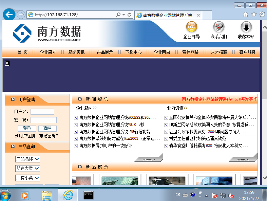Viewport: 267px width, 201px height.
Task: Click the 收藏本站 download-arrow icon
Action: click(x=246, y=27)
